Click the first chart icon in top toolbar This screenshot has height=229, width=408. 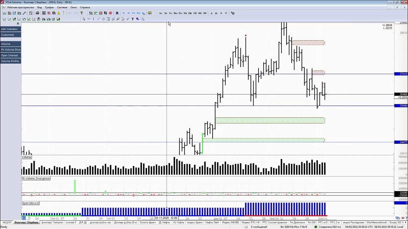(5, 13)
